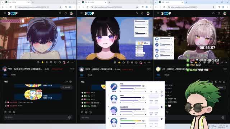The width and height of the screenshot is (230, 129).
Task: Switch to the list tab in left window
Action: coord(13,75)
